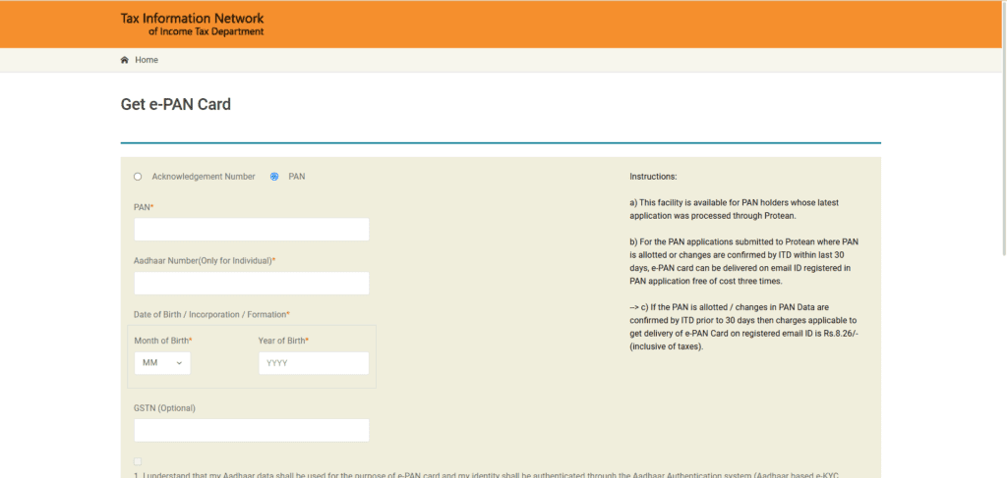Expand the Month of Birth MM dropdown
Image resolution: width=1007 pixels, height=478 pixels.
pyautogui.click(x=162, y=363)
